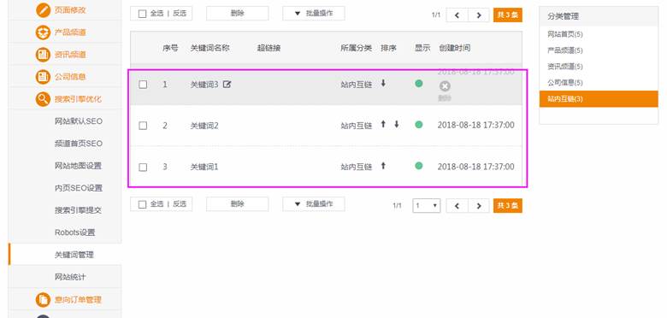Click the 公司信息 icon in sidebar
Image resolution: width=667 pixels, height=318 pixels.
pyautogui.click(x=43, y=77)
